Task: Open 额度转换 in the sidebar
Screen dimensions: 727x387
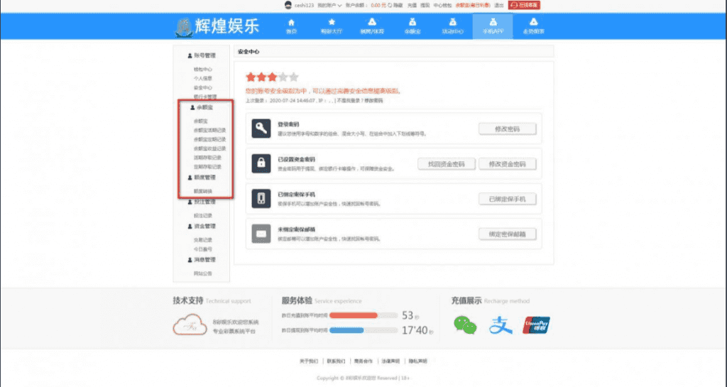Action: coord(202,191)
